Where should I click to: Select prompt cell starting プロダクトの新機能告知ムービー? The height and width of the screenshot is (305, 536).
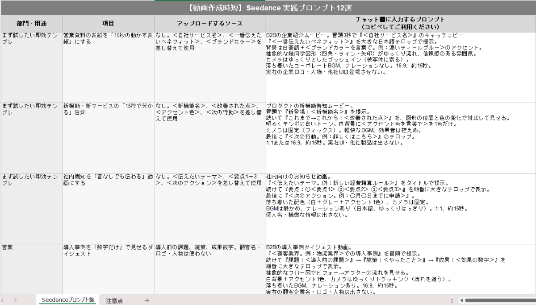coord(401,138)
